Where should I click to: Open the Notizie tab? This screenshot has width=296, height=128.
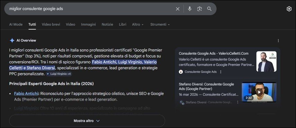click(x=107, y=24)
